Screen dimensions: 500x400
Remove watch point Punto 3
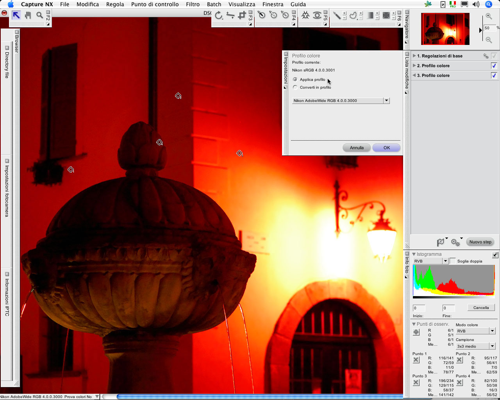[416, 382]
